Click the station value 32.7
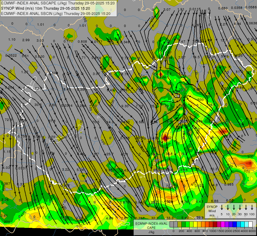Screen dimensions: 257x236 pyautogui.click(x=155, y=218)
